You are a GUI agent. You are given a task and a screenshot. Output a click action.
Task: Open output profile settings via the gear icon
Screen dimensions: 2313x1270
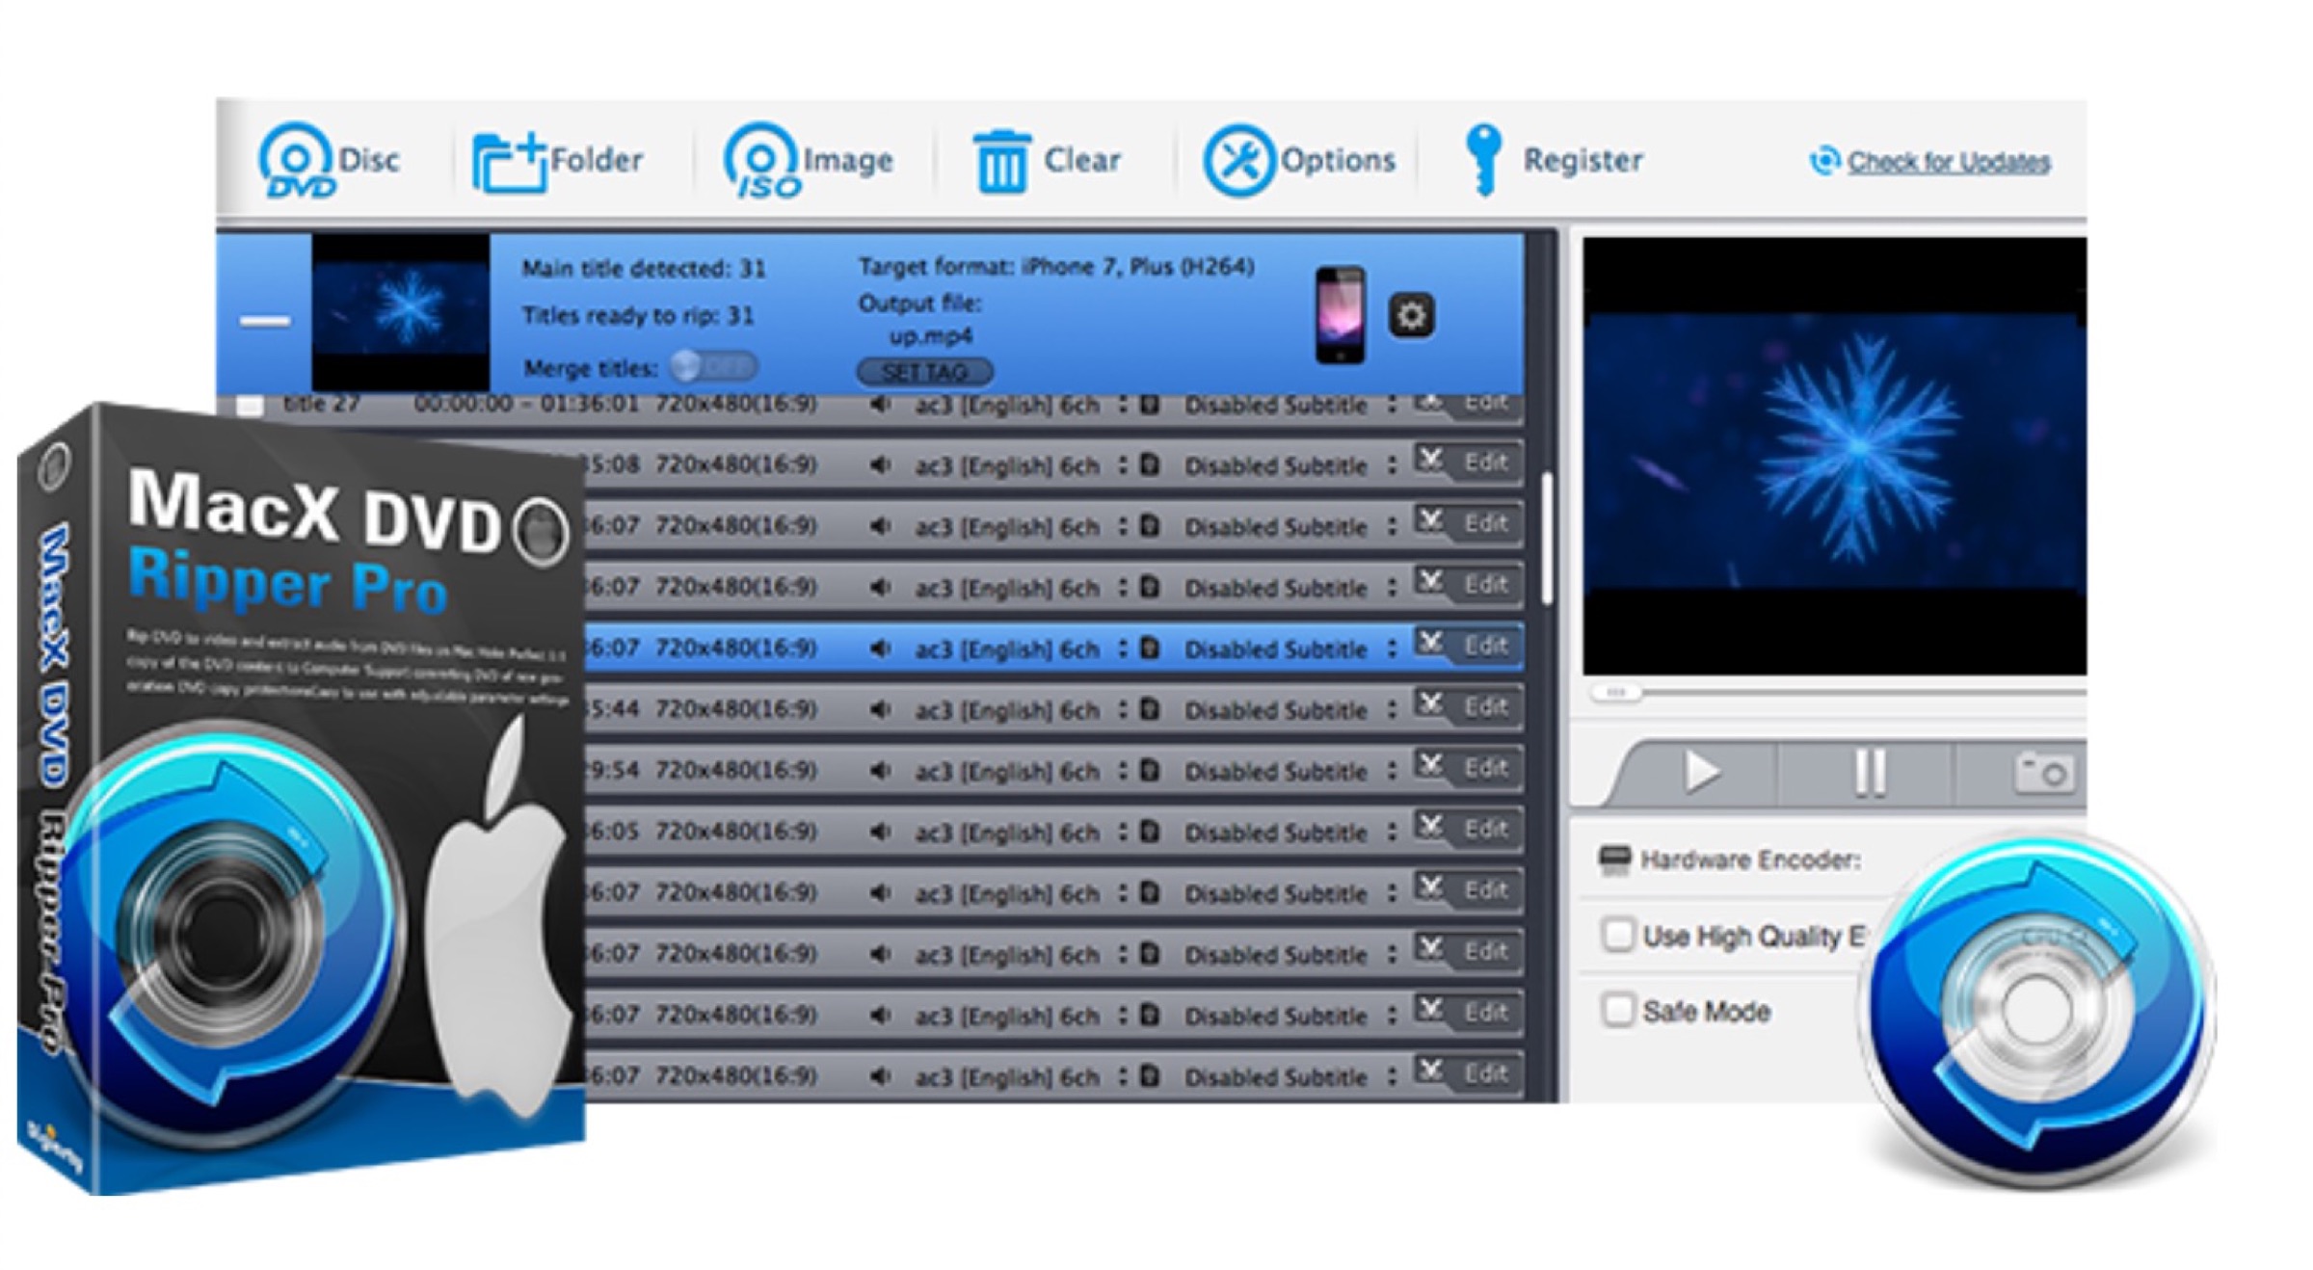(1410, 315)
